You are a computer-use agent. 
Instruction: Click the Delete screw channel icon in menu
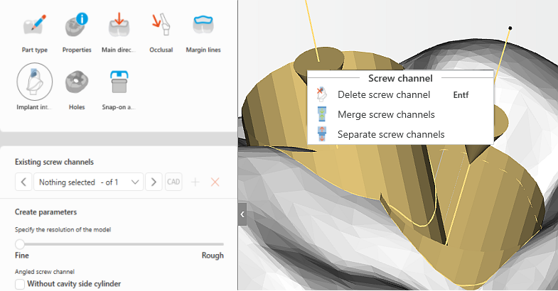tap(322, 94)
